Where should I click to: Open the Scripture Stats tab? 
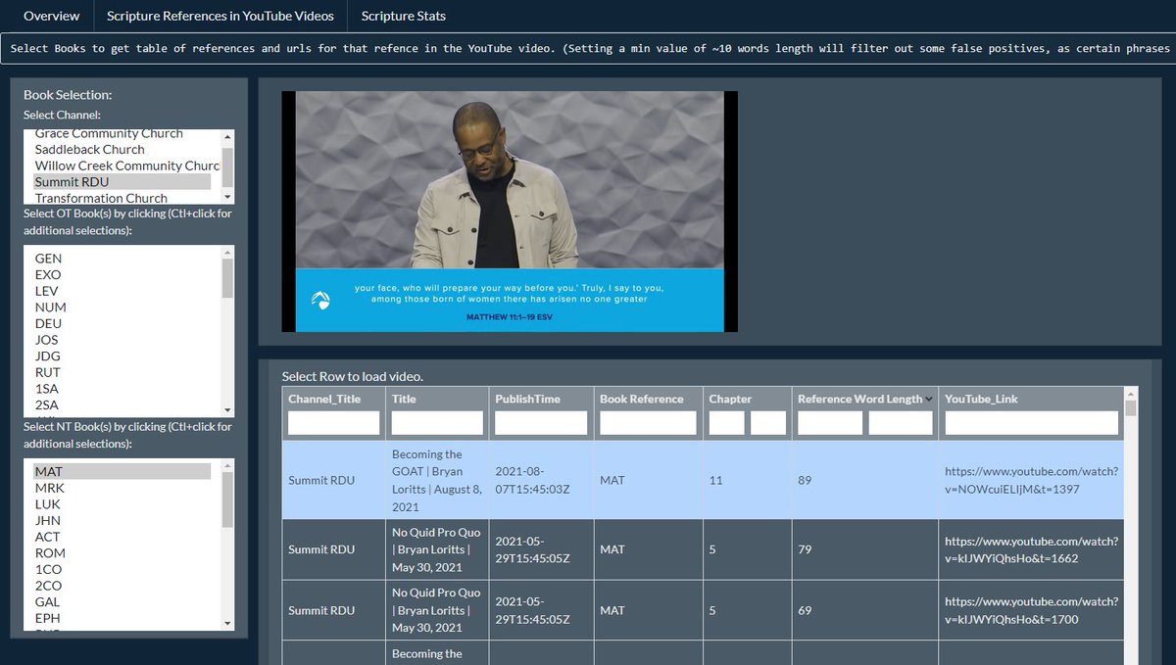pyautogui.click(x=404, y=16)
